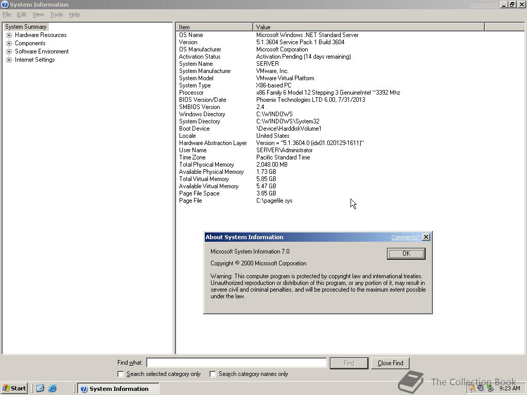The image size is (527, 395).
Task: Click OK in About System Information dialog
Action: coord(406,254)
